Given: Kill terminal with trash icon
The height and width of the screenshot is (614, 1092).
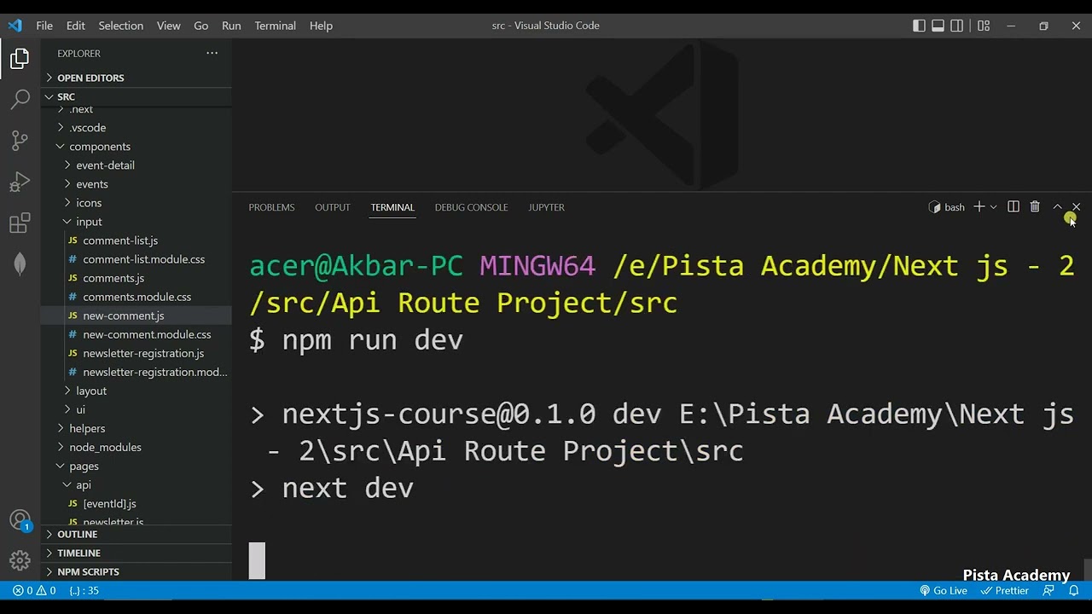Looking at the screenshot, I should pyautogui.click(x=1035, y=207).
